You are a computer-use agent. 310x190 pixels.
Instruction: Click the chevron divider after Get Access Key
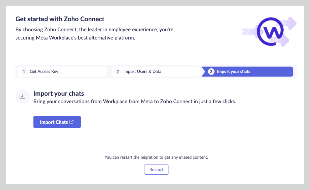(x=107, y=71)
